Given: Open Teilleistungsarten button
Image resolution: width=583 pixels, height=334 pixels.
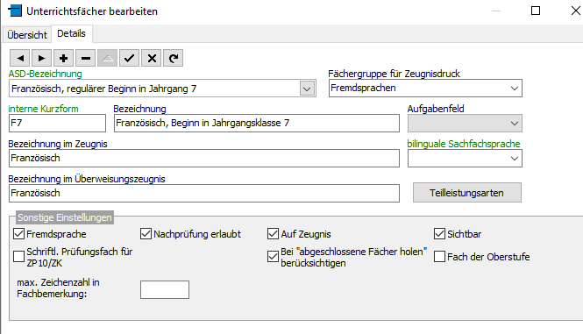Looking at the screenshot, I should tap(467, 193).
